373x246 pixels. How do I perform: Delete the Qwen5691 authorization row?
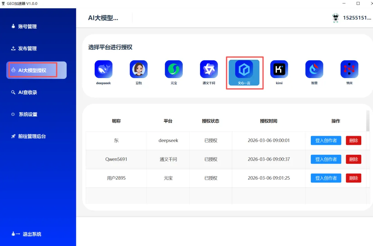click(354, 159)
